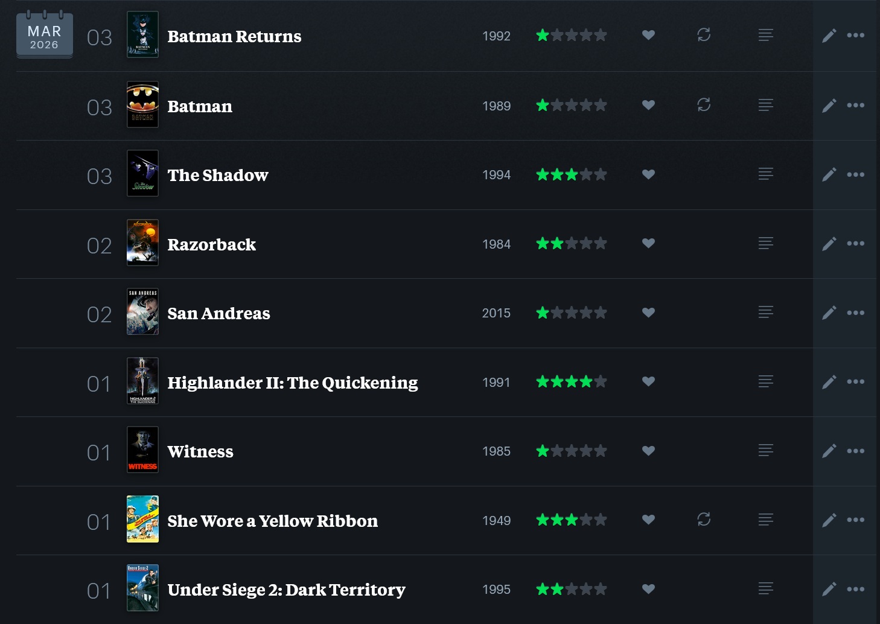The height and width of the screenshot is (624, 880).
Task: Edit the Batman Returns diary entry
Action: [829, 36]
